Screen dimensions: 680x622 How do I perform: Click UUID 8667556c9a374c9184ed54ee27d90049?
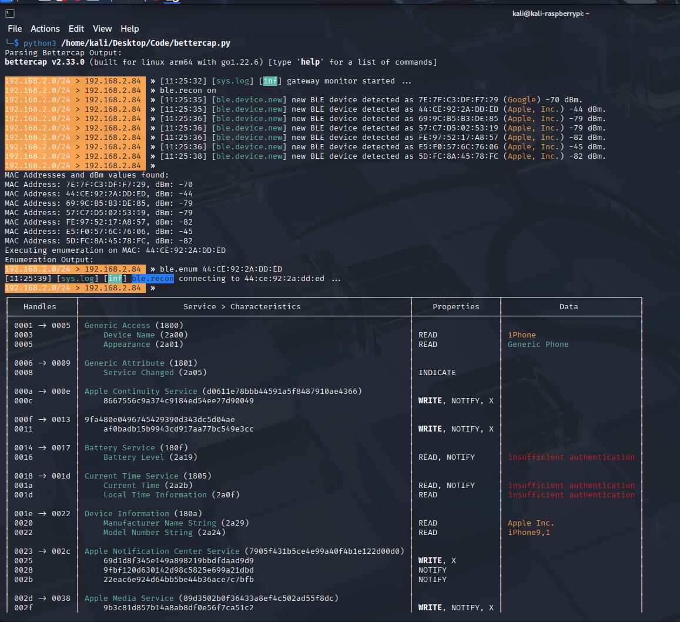coord(179,401)
